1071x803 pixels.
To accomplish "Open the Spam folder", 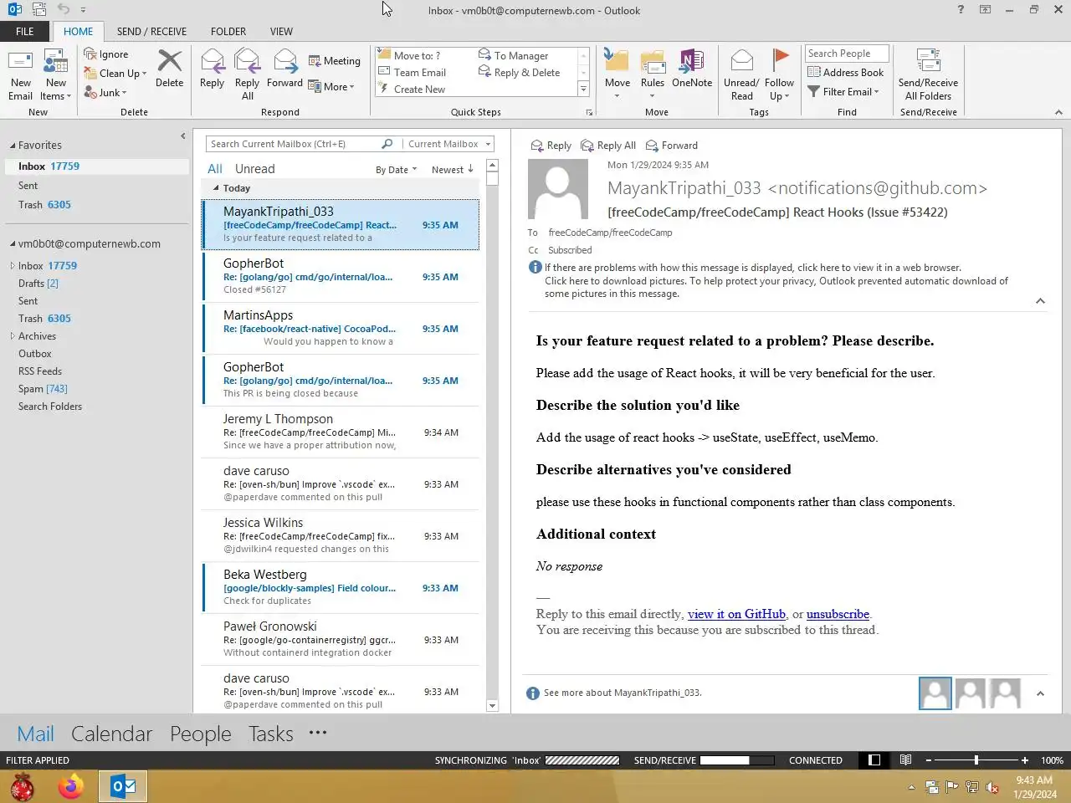I will (43, 389).
